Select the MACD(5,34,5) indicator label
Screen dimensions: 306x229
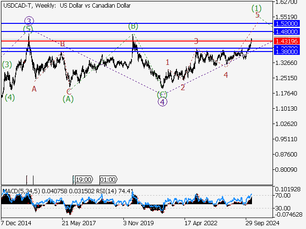click(19, 192)
